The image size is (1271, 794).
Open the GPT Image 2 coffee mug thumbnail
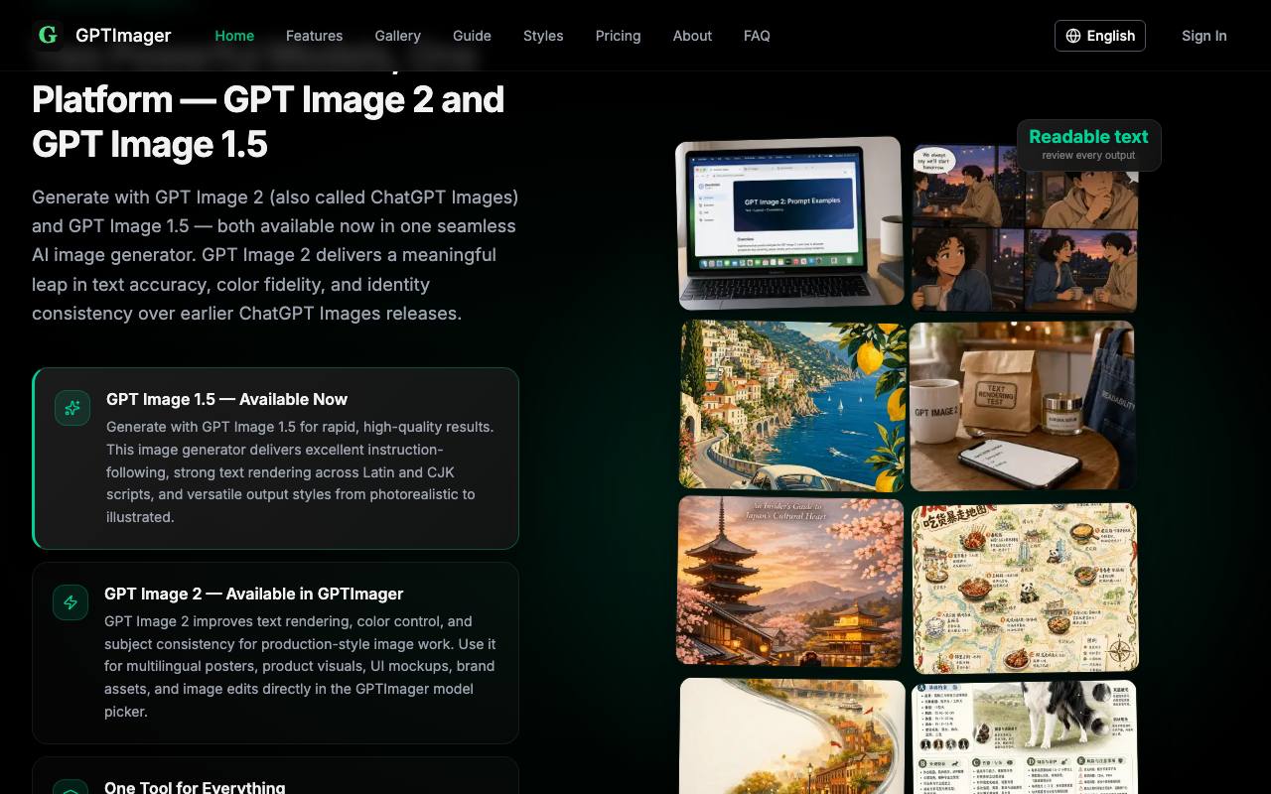(x=1022, y=405)
